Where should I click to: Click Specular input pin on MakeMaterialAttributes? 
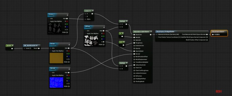pos(134,40)
